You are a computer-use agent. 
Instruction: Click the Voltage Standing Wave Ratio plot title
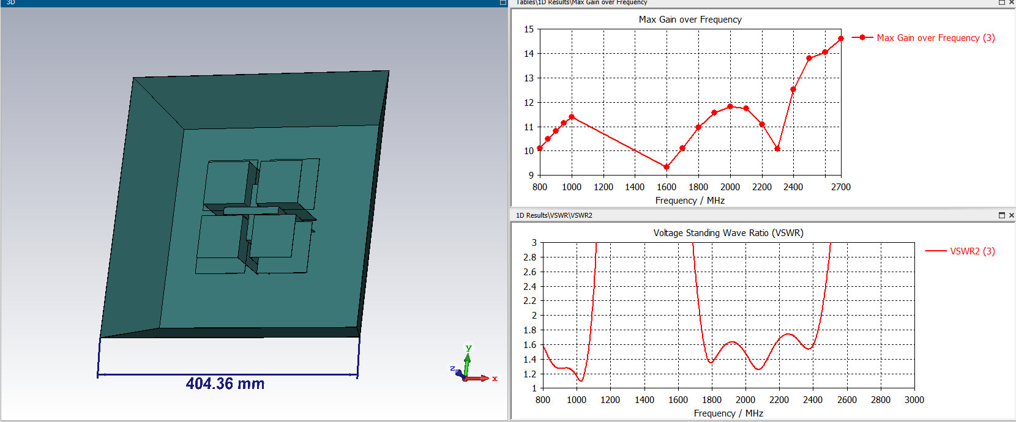[x=728, y=233]
